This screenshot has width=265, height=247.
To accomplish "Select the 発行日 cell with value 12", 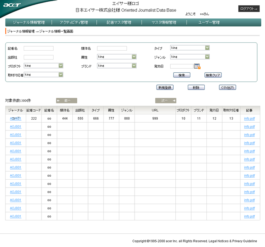I will click(214, 119).
